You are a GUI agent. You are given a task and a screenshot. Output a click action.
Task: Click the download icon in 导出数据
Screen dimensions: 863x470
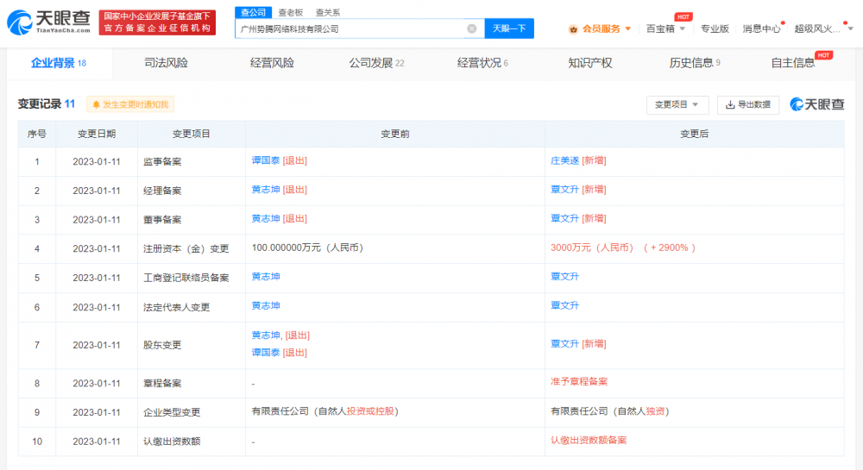click(x=730, y=104)
